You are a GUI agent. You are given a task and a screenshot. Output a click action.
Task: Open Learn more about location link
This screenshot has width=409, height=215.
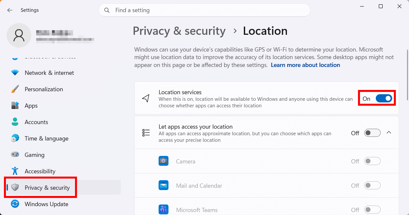click(x=305, y=65)
